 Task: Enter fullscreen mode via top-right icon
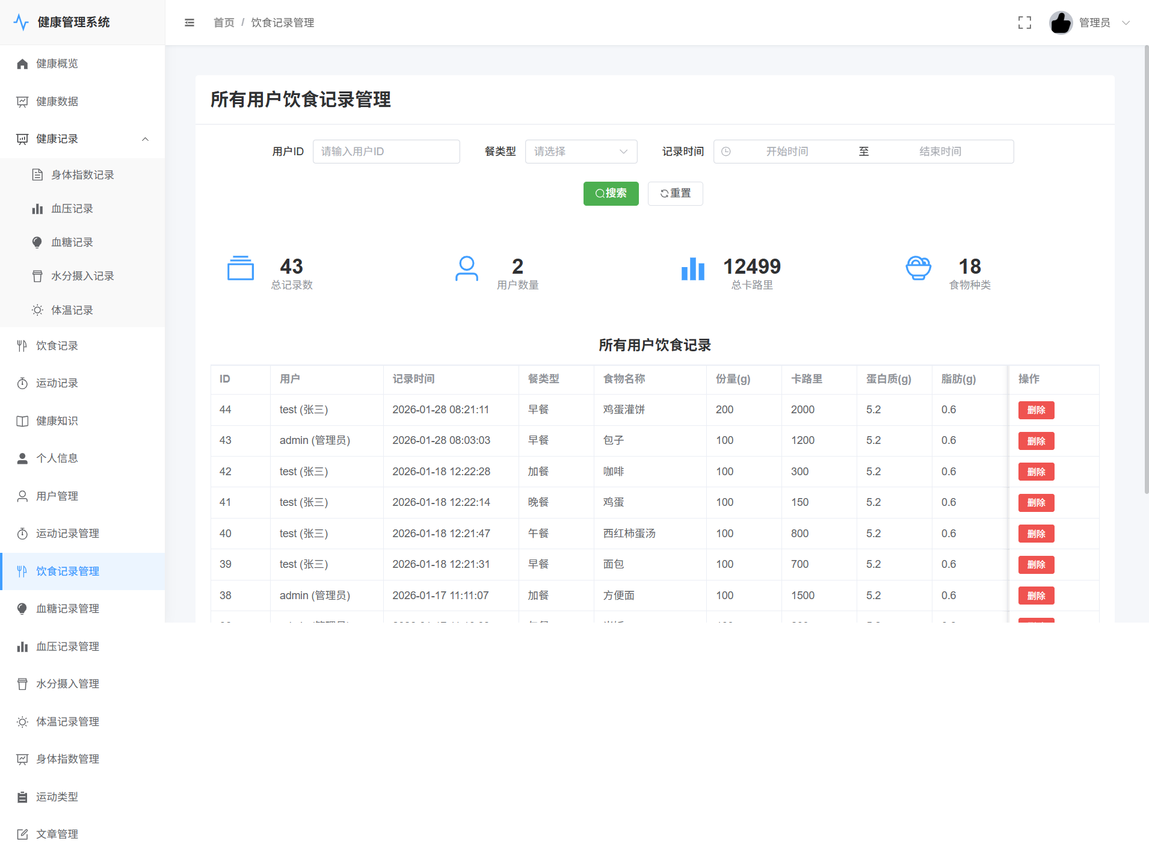click(x=1024, y=23)
